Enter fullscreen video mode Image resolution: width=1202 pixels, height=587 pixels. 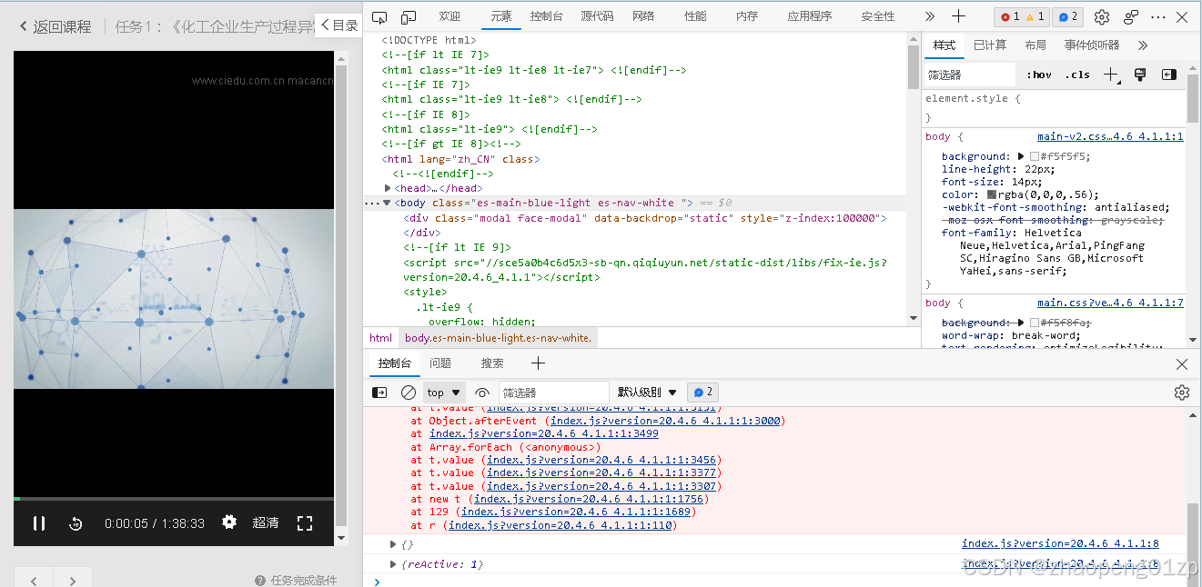(x=305, y=523)
